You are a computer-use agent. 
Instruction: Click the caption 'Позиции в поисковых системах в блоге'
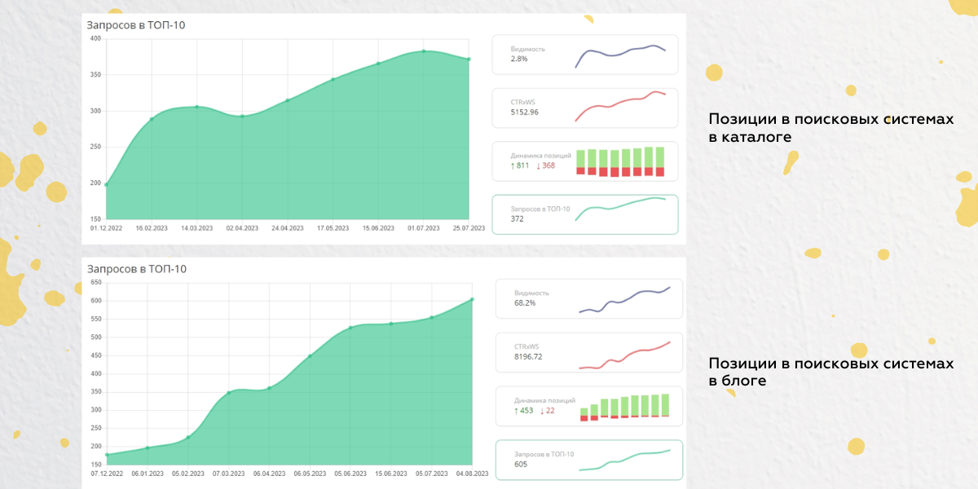[x=830, y=372]
